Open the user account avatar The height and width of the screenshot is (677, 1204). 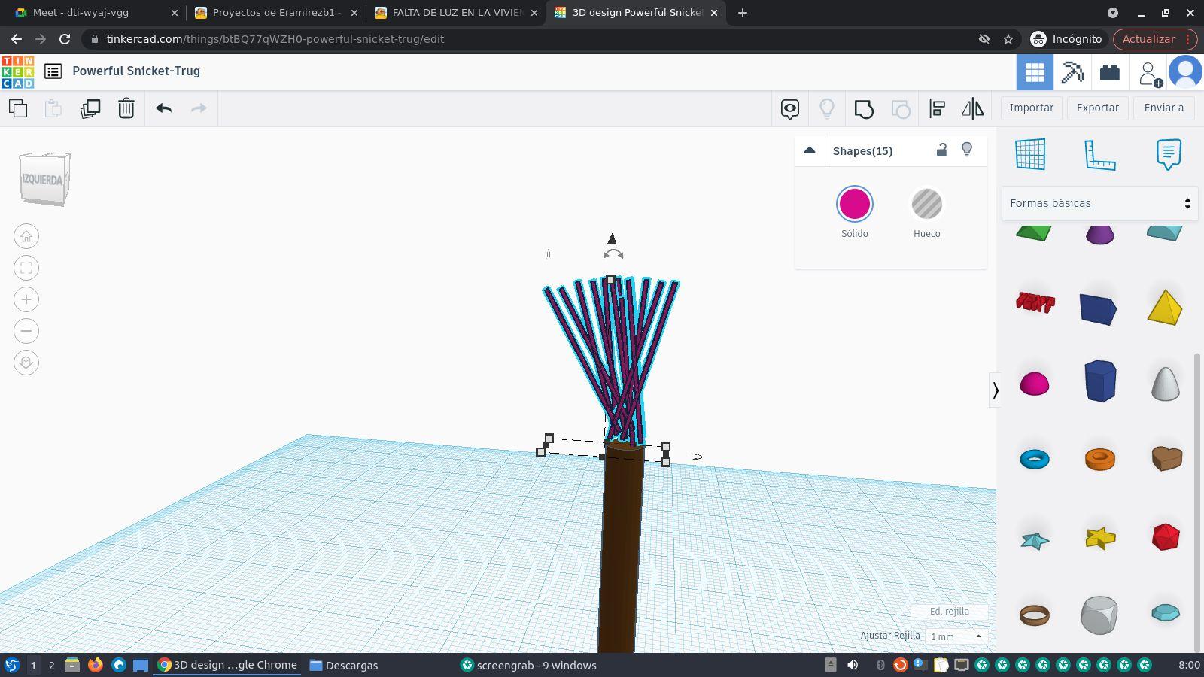(x=1186, y=72)
